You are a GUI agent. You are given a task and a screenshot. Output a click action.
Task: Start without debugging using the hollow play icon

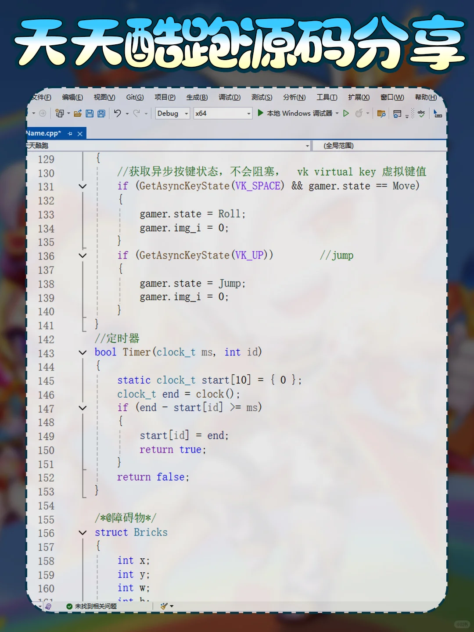pyautogui.click(x=346, y=113)
